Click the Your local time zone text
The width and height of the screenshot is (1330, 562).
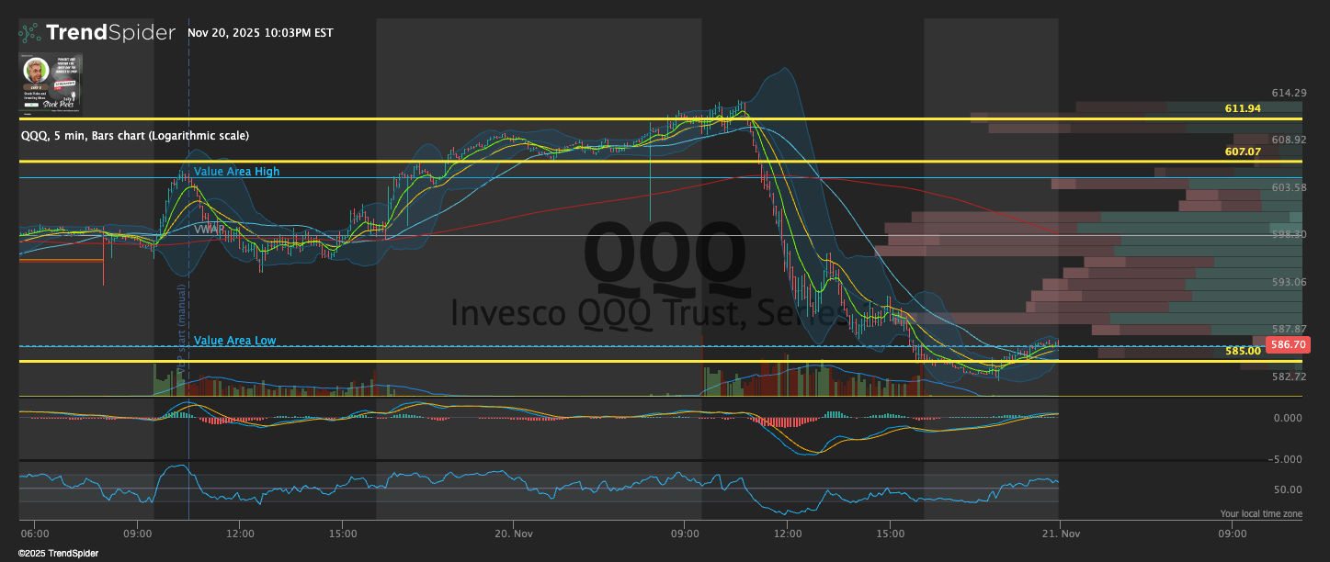pos(1261,514)
